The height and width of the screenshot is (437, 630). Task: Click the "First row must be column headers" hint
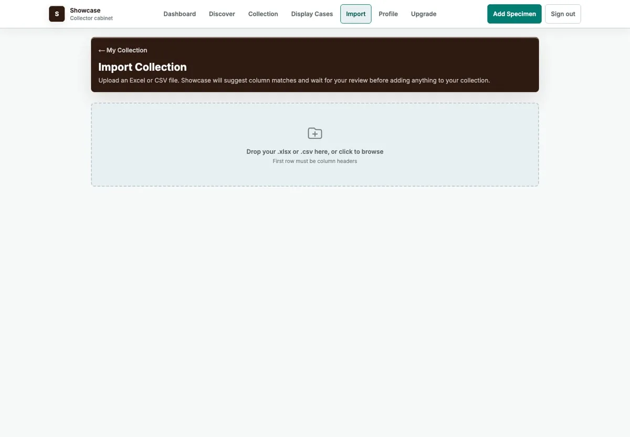315,161
